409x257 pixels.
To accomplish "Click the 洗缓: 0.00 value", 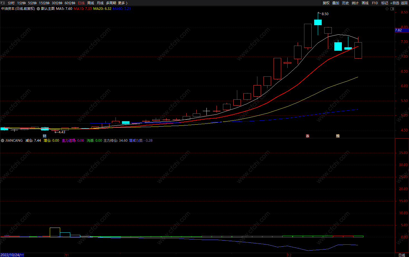I will coord(94,141).
